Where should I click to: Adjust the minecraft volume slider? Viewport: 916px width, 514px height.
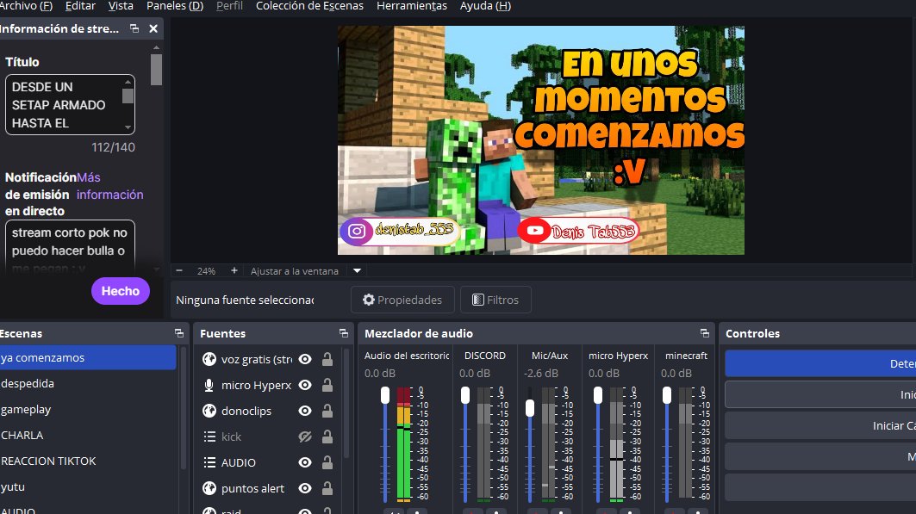click(667, 395)
